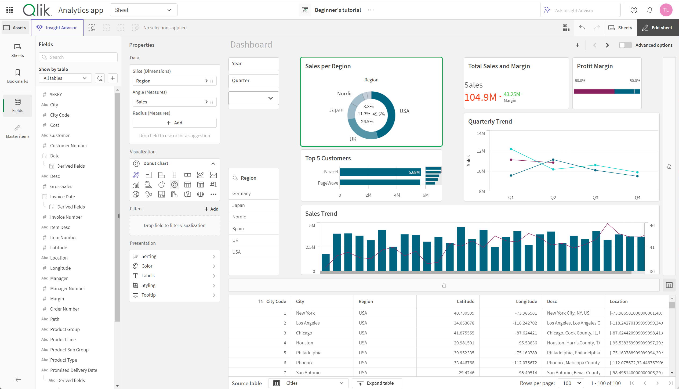Enable Edit sheet mode toggle

tap(658, 27)
